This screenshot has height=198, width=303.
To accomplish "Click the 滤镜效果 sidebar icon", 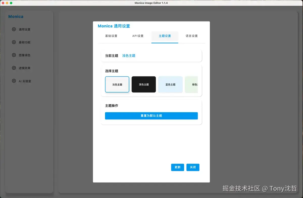I will click(x=14, y=68).
